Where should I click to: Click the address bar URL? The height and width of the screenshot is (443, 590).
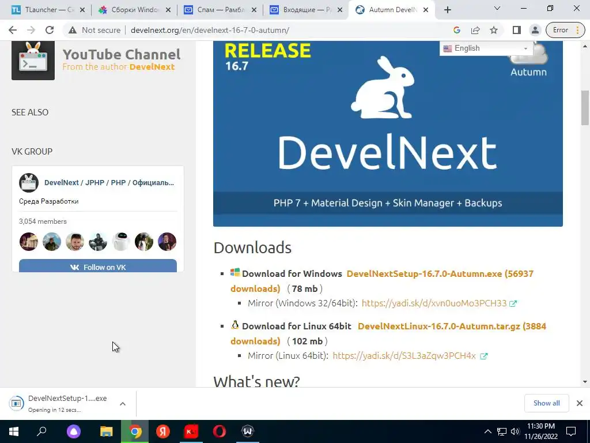click(210, 30)
